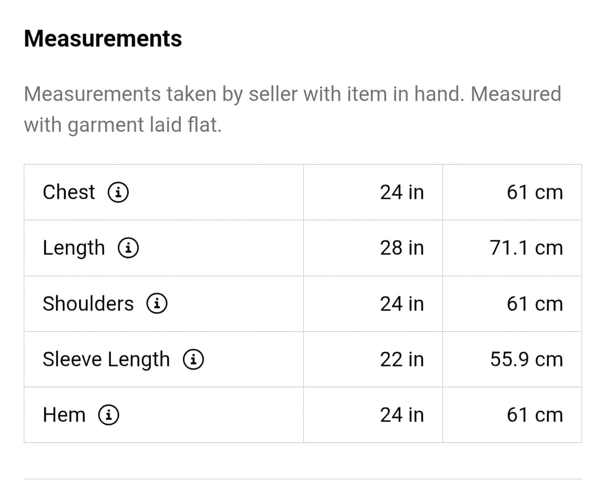
Task: Click the Measurements heading
Action: coord(103,39)
